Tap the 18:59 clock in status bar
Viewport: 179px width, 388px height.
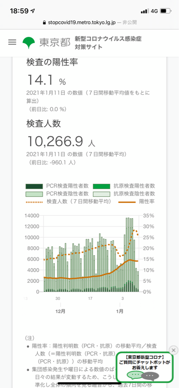tap(19, 11)
